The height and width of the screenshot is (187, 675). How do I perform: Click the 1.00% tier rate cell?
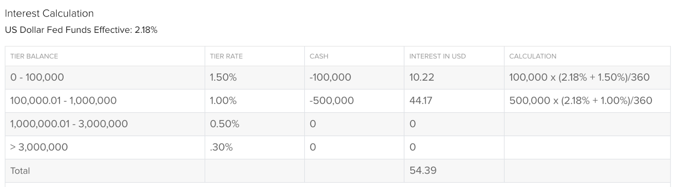tap(223, 101)
